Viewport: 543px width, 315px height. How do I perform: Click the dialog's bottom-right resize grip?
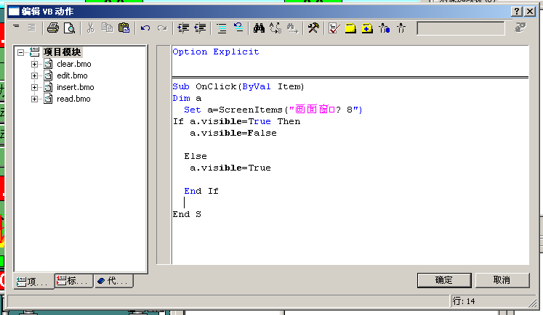[x=532, y=303]
